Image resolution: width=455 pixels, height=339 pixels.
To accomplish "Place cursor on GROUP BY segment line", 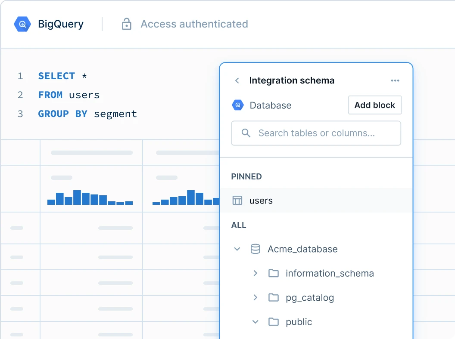I will 87,114.
